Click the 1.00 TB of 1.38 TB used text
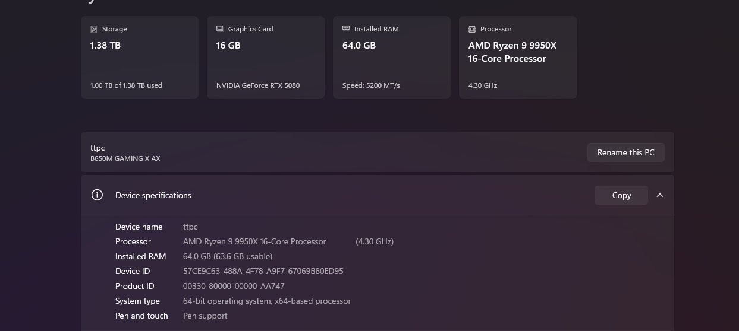739x331 pixels. tap(126, 85)
